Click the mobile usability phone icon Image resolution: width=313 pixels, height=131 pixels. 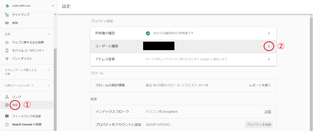(x=7, y=50)
